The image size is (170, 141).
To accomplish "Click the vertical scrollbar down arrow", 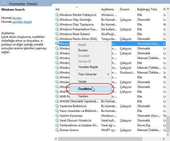I will click(x=168, y=135).
